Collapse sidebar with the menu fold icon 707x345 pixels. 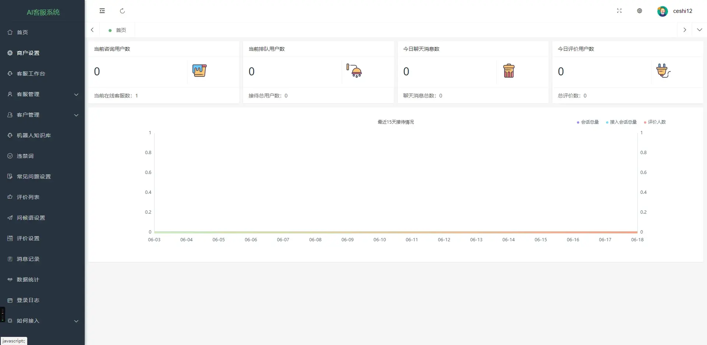coord(102,11)
